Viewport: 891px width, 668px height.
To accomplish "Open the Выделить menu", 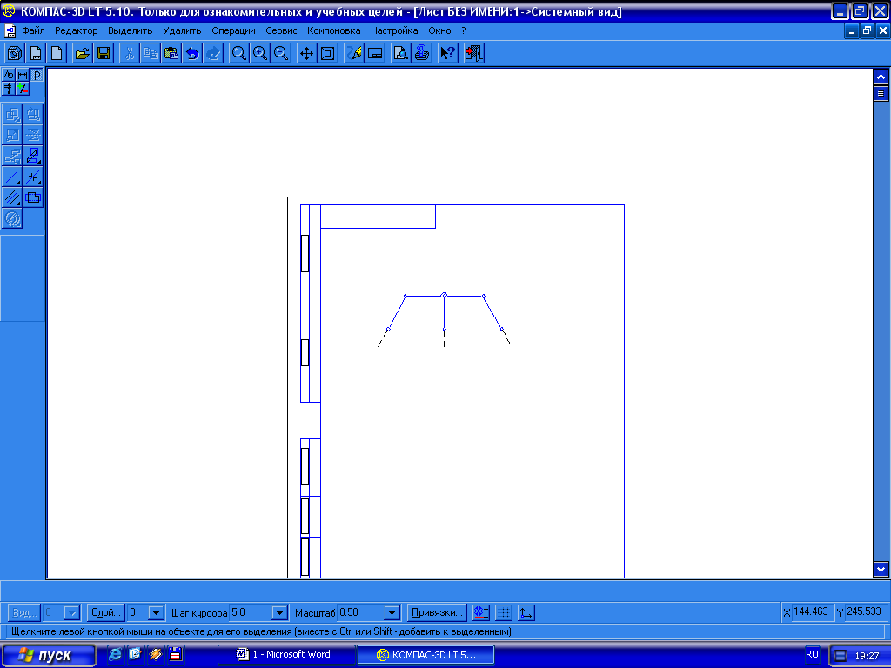I will (131, 30).
